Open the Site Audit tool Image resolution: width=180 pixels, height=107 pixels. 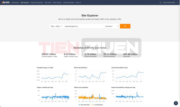point(48,3)
